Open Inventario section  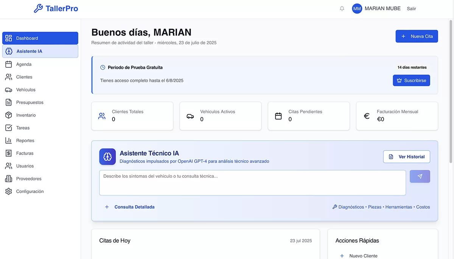pyautogui.click(x=40, y=115)
